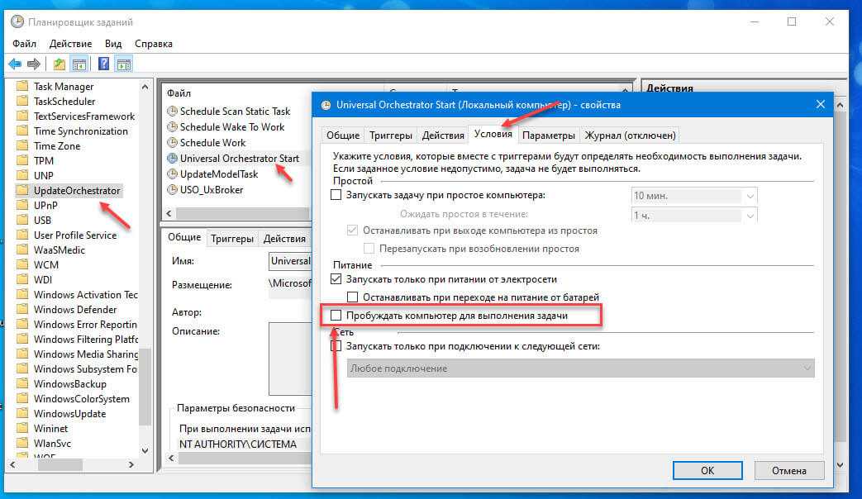Uncheck 'Запускать только при питании от электросети'
This screenshot has height=499, width=862.
(x=336, y=279)
